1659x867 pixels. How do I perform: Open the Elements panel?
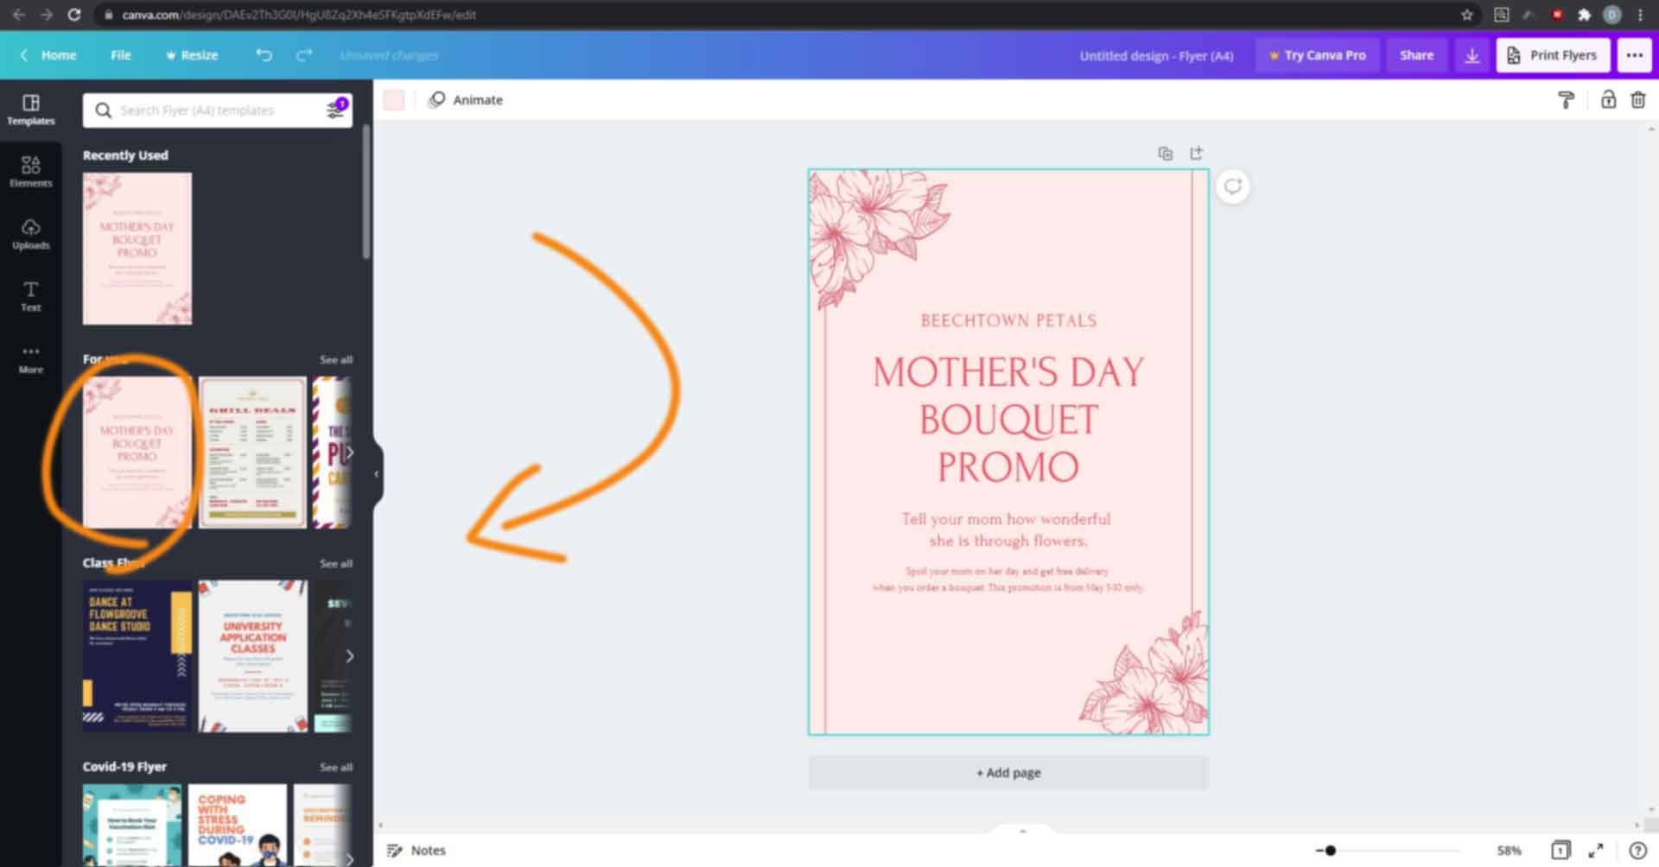30,170
